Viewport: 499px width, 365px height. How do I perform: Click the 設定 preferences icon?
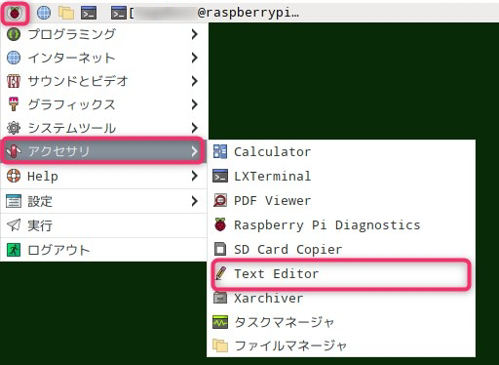click(x=14, y=201)
